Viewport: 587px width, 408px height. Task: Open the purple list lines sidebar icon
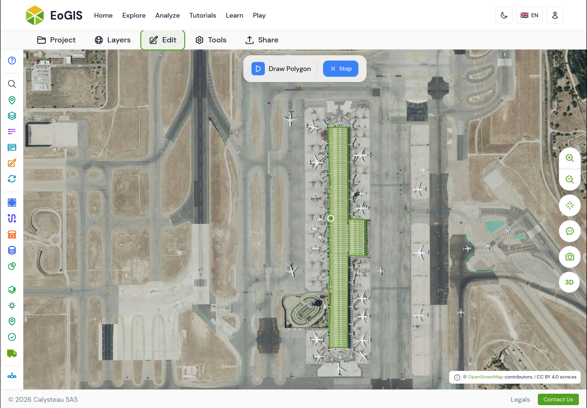point(12,131)
